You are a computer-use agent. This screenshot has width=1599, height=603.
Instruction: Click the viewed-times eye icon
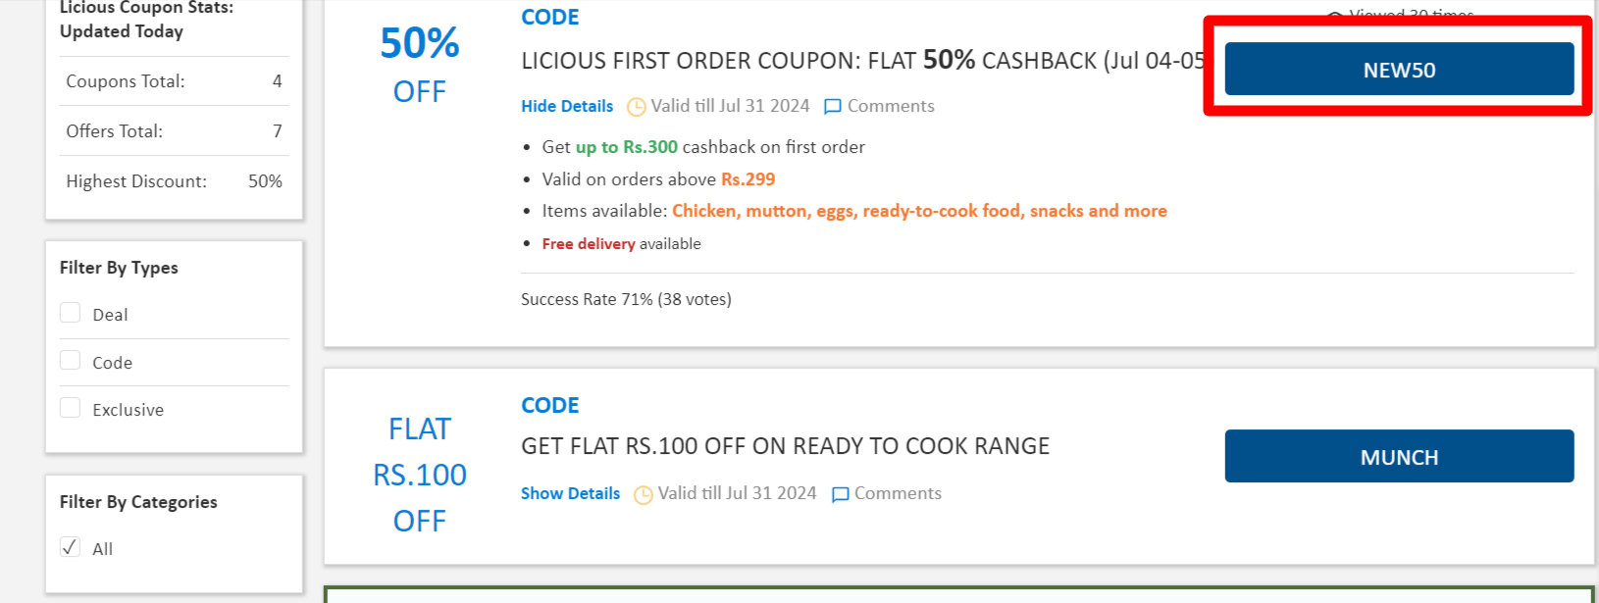coord(1334,15)
